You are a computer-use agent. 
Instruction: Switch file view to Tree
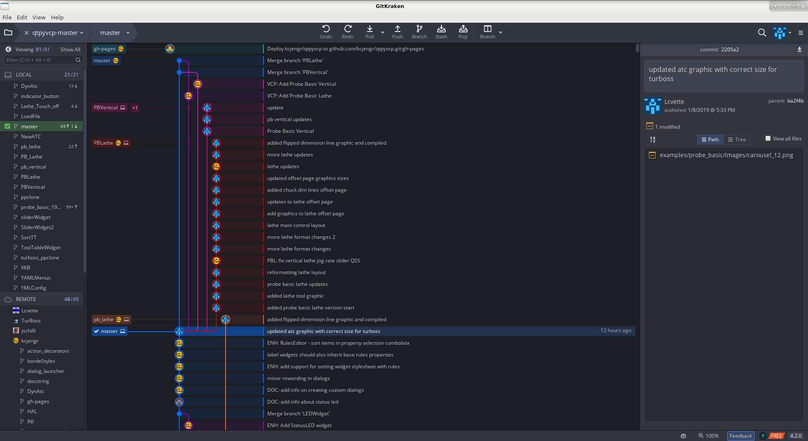pyautogui.click(x=737, y=140)
